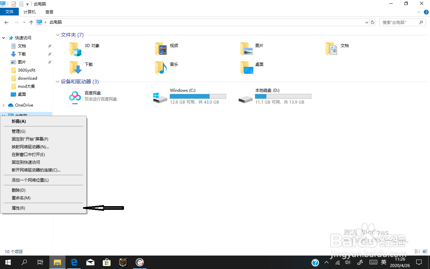Open Microsoft Store from the taskbar
This screenshot has width=430, height=269.
click(107, 262)
